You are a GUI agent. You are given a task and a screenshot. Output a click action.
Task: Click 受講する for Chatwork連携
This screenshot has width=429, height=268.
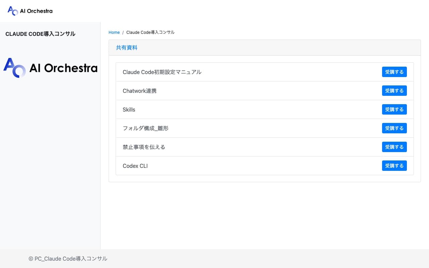click(x=394, y=91)
